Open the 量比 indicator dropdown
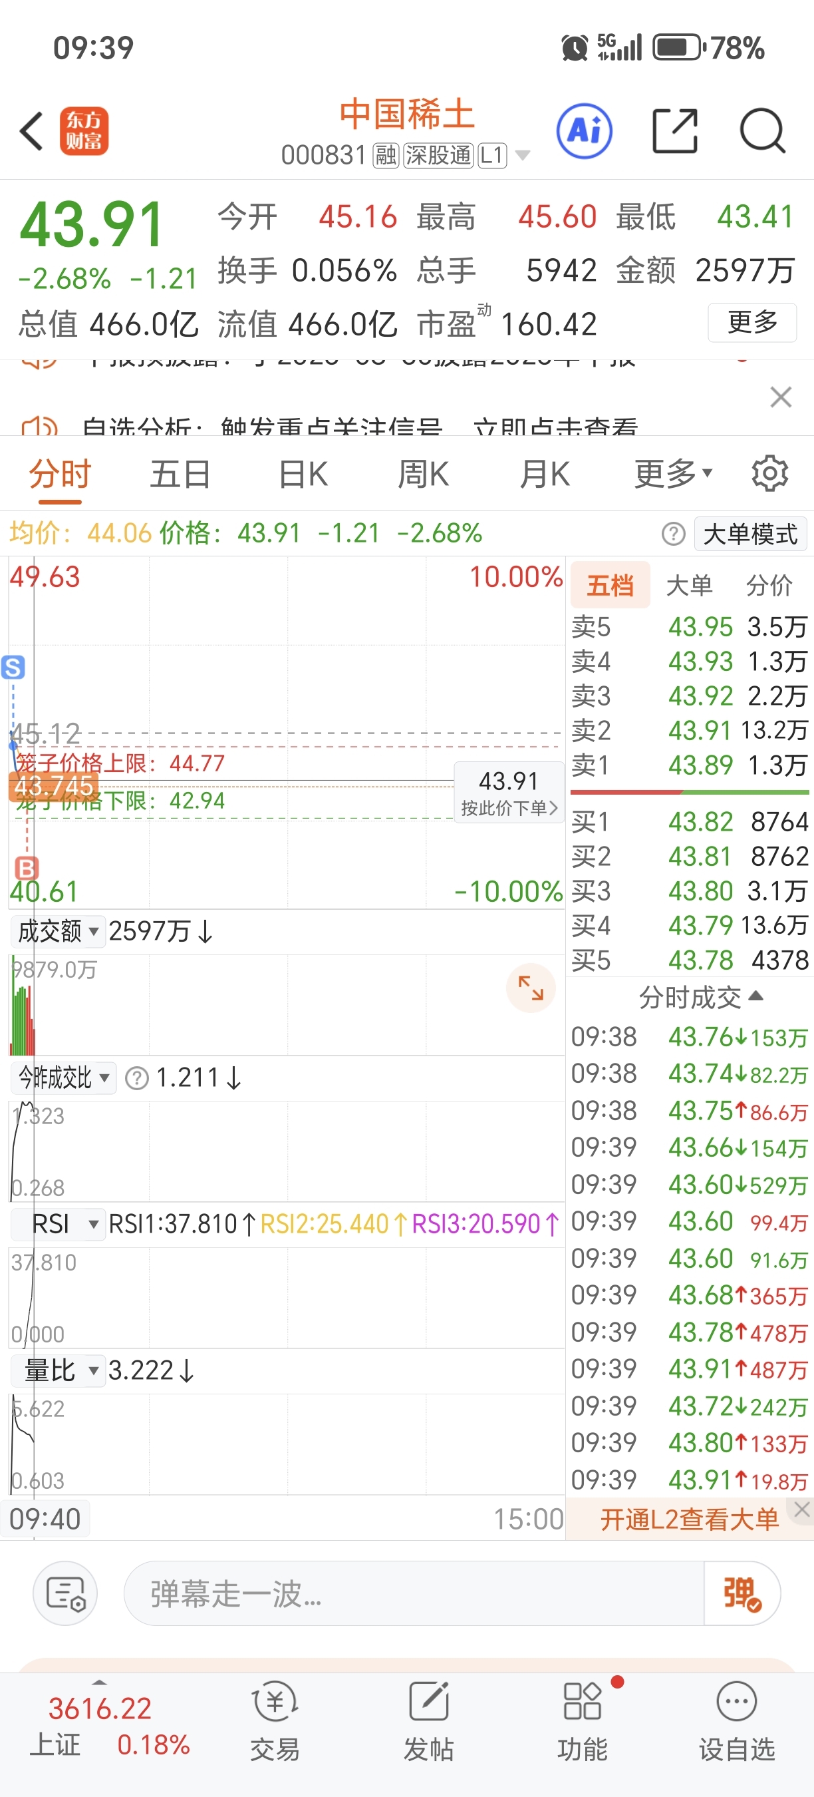 coord(58,1371)
